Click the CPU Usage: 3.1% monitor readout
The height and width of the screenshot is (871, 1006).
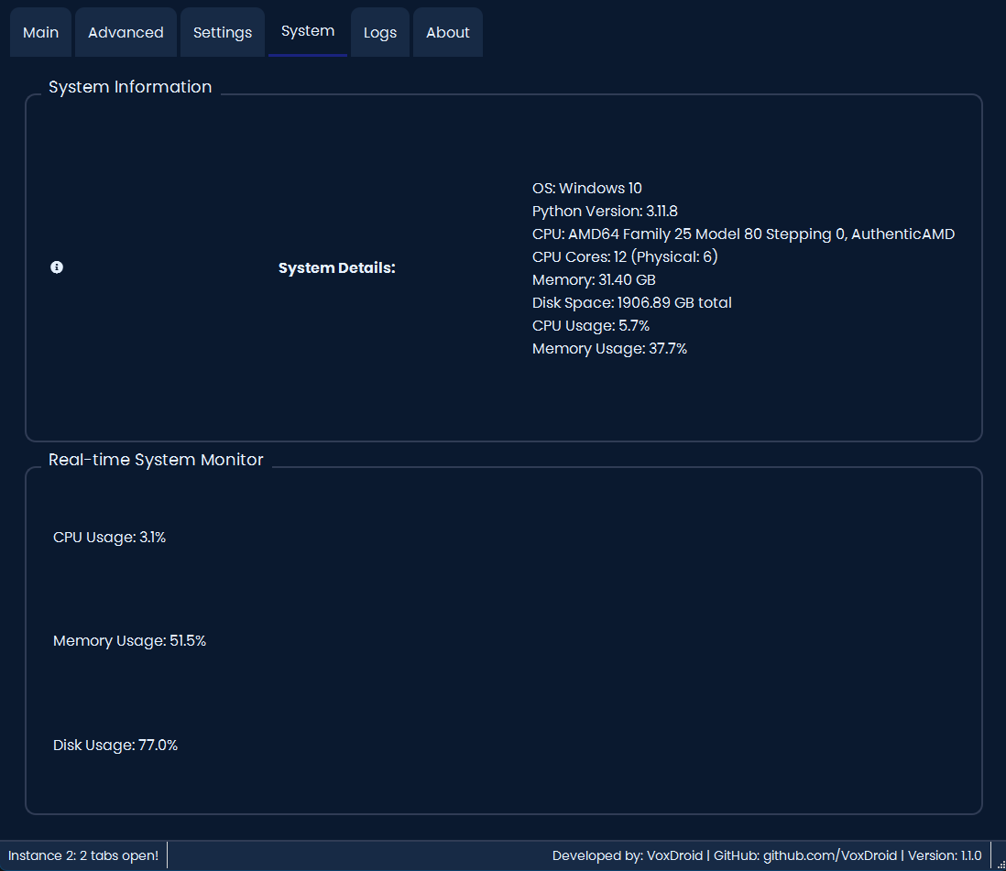click(109, 537)
